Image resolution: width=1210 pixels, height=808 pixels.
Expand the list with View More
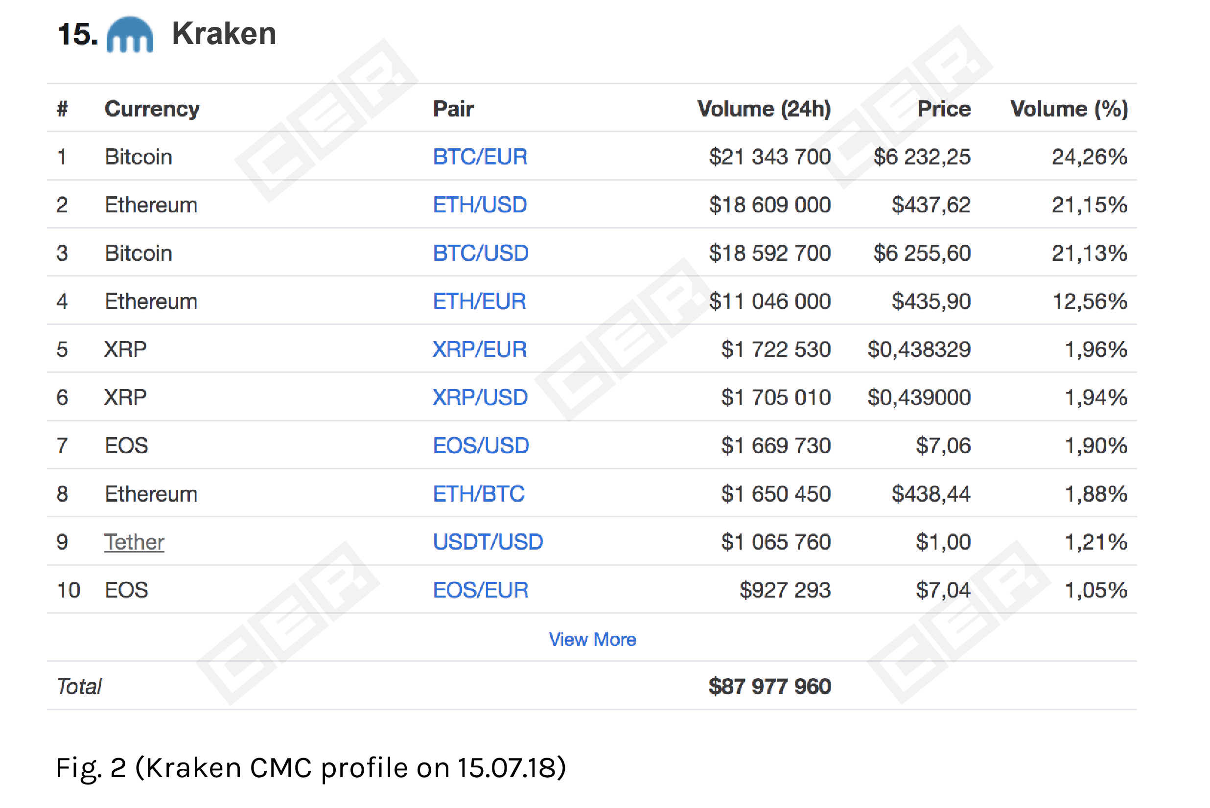592,639
